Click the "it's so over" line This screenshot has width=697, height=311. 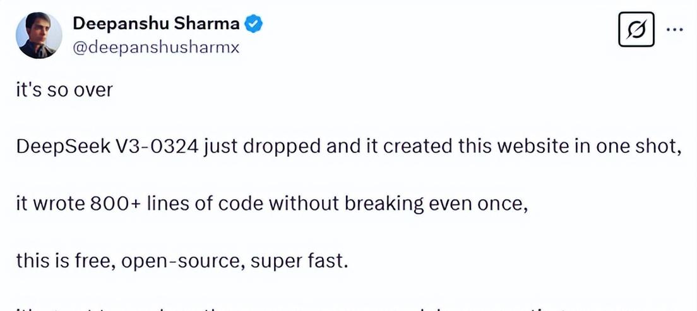click(x=64, y=90)
